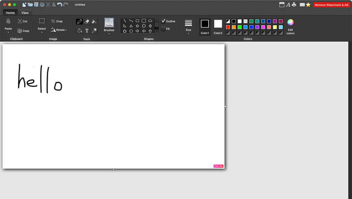Open the Select dropdown
This screenshot has height=199, width=352.
[42, 33]
